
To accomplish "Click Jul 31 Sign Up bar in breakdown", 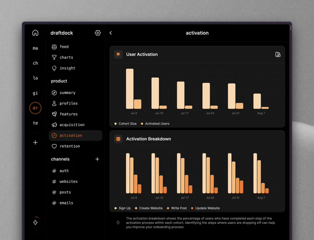I will click(229, 173).
